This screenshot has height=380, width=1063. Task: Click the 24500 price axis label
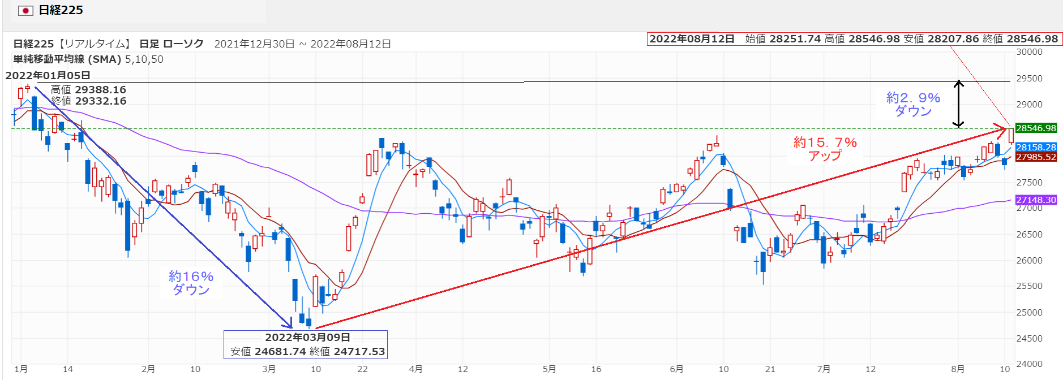(x=1029, y=338)
